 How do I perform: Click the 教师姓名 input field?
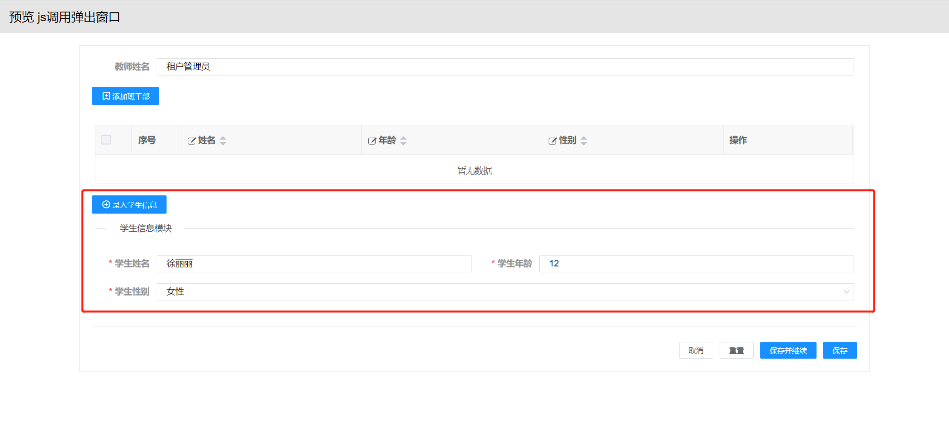pos(505,67)
